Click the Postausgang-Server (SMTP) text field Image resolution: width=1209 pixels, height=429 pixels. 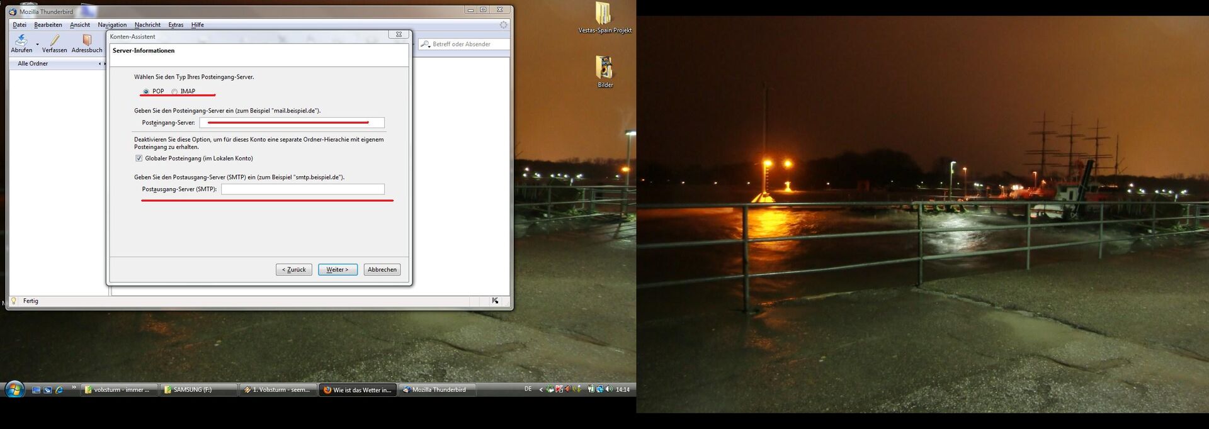(x=302, y=189)
